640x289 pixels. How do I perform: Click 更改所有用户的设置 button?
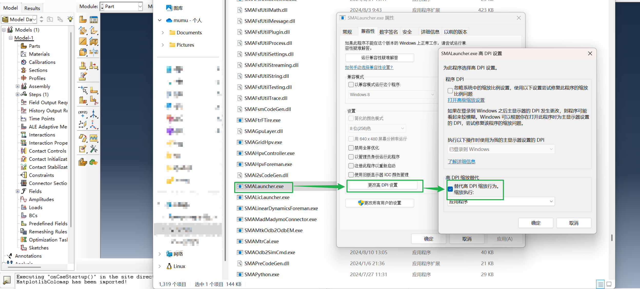click(379, 203)
